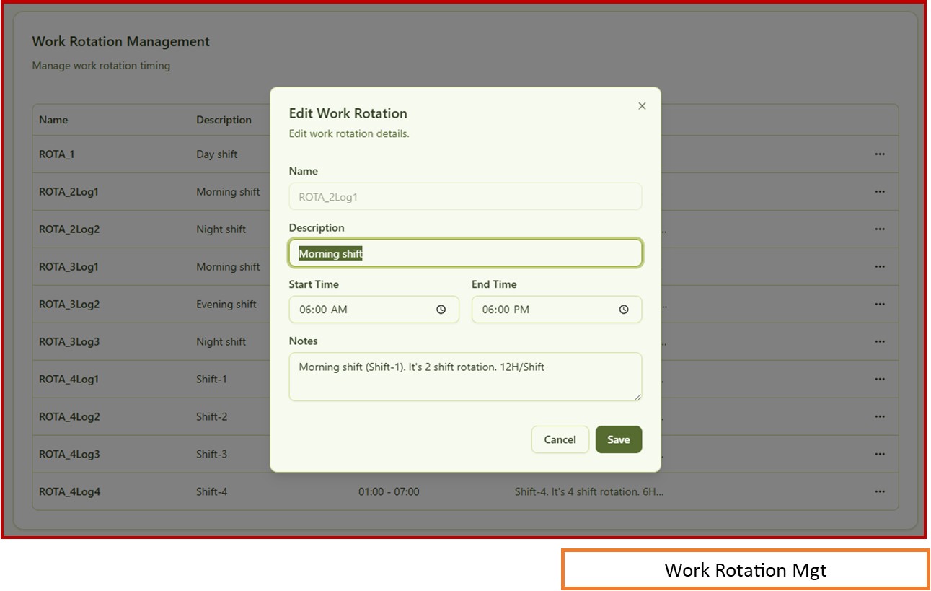Screen dimensions: 931x591
Task: Open the three-dot menu for ROTA_3Log3
Action: coord(879,341)
